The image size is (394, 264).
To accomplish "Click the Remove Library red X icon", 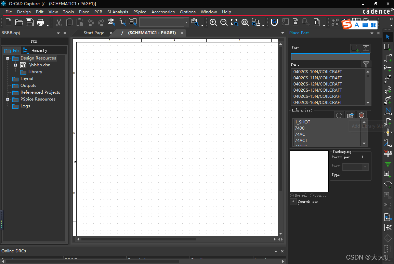I will coord(361,115).
